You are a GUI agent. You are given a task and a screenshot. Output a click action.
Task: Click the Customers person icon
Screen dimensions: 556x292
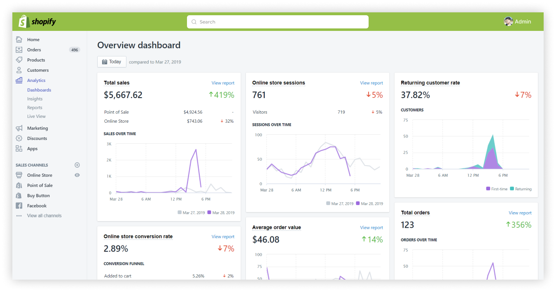pyautogui.click(x=19, y=70)
